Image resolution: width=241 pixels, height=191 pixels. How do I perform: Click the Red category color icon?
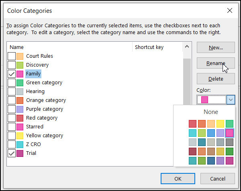(20, 118)
